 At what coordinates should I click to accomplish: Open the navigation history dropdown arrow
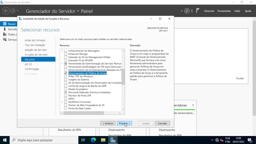tap(17, 11)
